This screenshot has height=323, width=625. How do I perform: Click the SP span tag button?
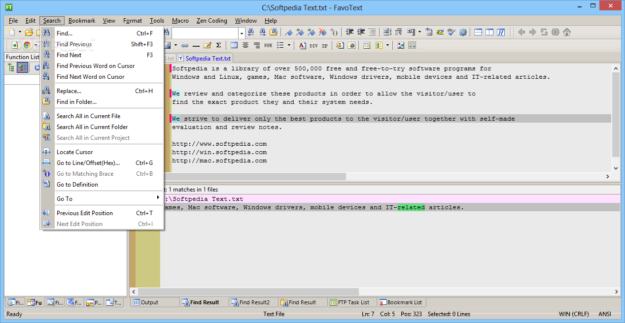click(325, 45)
